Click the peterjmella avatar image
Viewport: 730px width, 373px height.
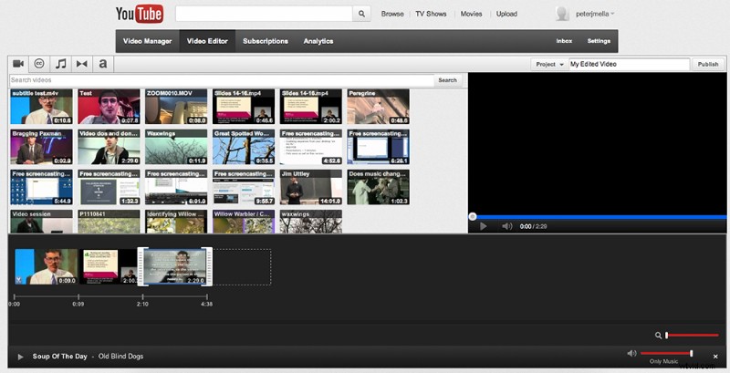[x=562, y=14]
